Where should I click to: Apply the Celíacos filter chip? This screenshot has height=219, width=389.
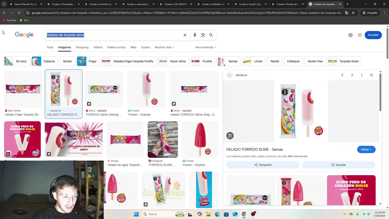[x=45, y=61]
